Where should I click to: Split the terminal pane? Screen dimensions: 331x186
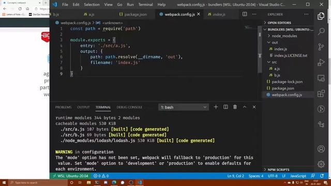click(225, 107)
